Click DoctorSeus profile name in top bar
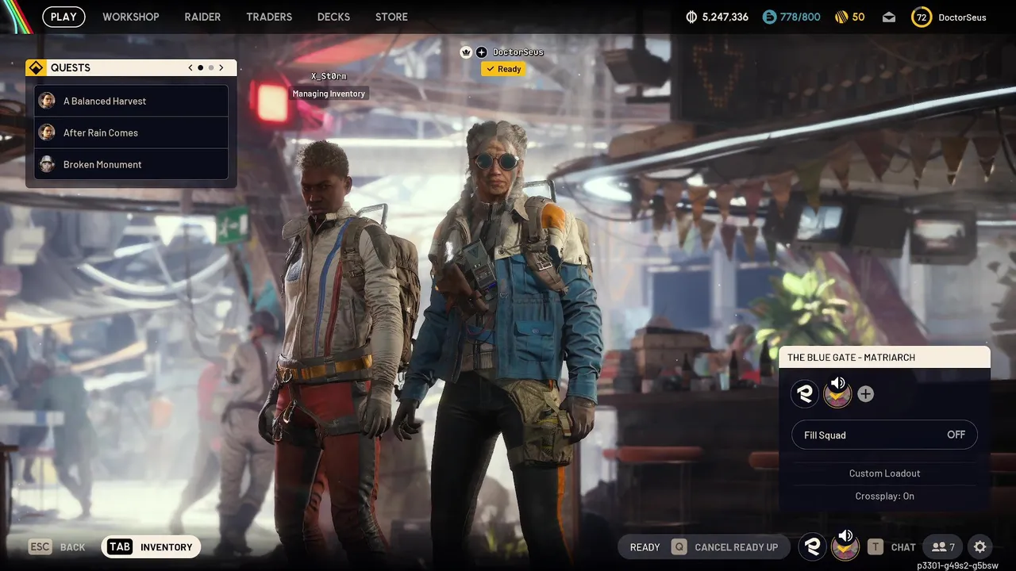Screen dimensions: 1016x571 (x=964, y=17)
